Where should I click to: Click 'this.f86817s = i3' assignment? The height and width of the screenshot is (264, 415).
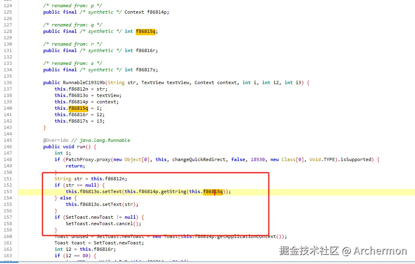click(x=79, y=121)
